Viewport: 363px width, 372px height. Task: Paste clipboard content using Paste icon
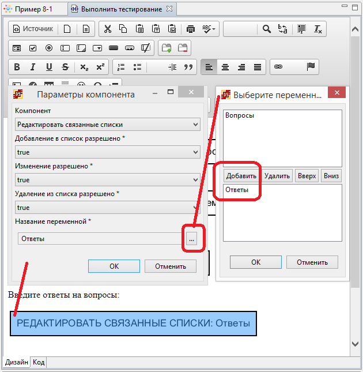coord(139,29)
